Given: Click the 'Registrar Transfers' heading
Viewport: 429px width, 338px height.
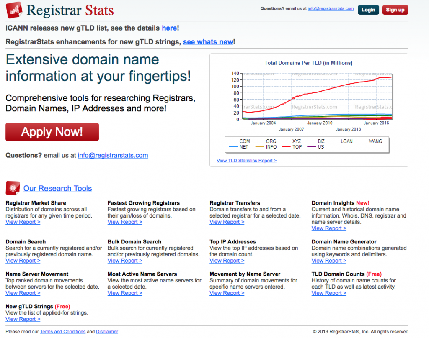Looking at the screenshot, I should point(235,203).
